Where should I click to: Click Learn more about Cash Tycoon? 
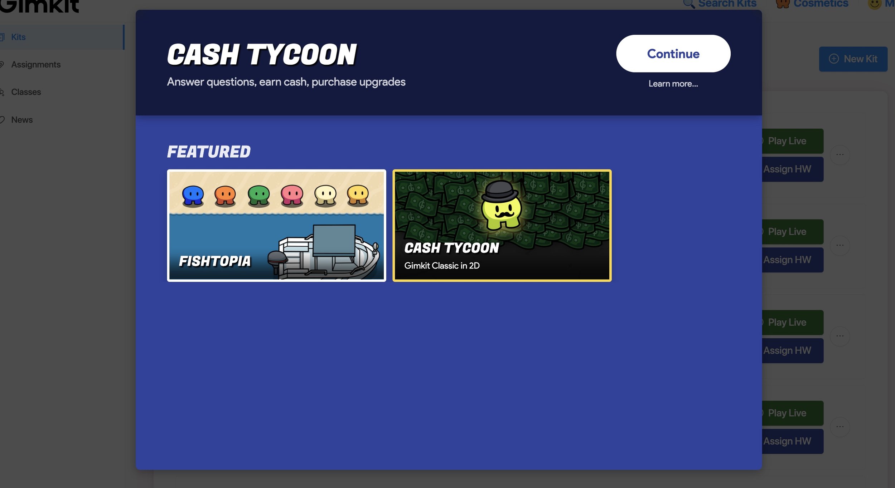point(672,84)
